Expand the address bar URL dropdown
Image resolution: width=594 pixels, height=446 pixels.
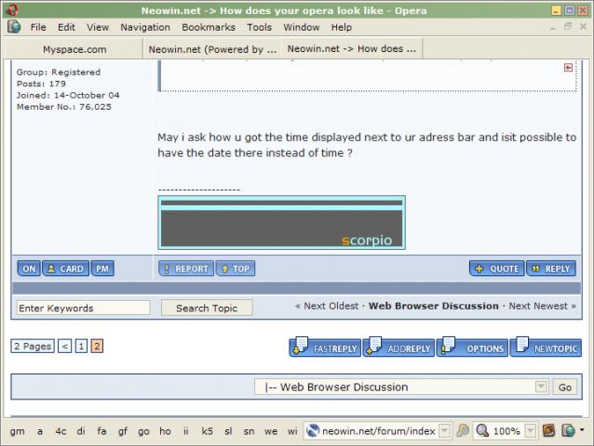click(444, 431)
